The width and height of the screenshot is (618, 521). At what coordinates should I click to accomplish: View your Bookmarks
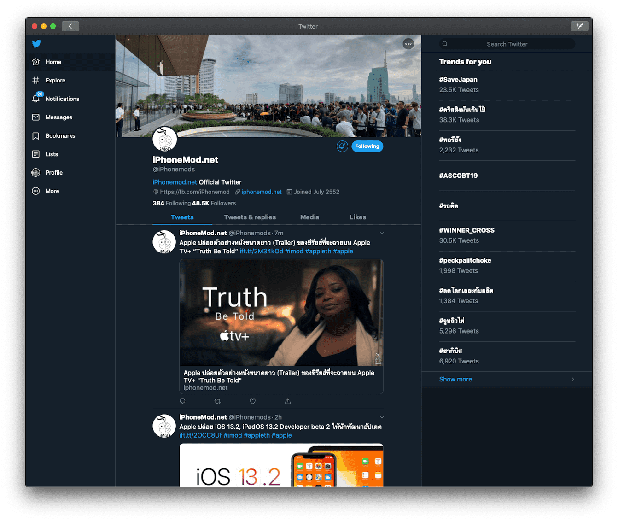click(60, 135)
